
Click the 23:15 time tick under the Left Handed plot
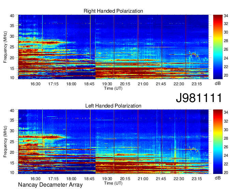point(197,179)
